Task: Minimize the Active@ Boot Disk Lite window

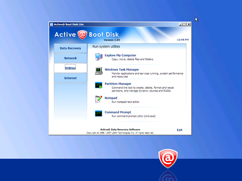Action: (x=181, y=24)
